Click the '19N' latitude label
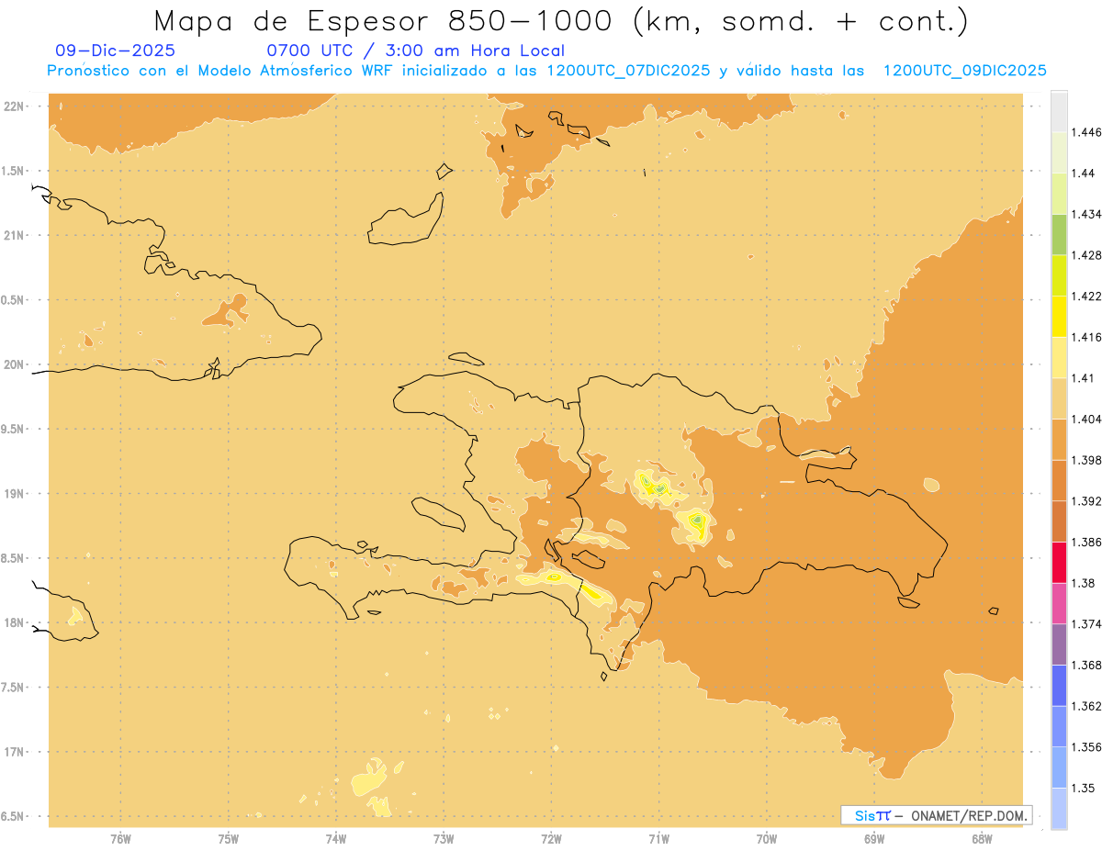The height and width of the screenshot is (851, 1102). 14,493
